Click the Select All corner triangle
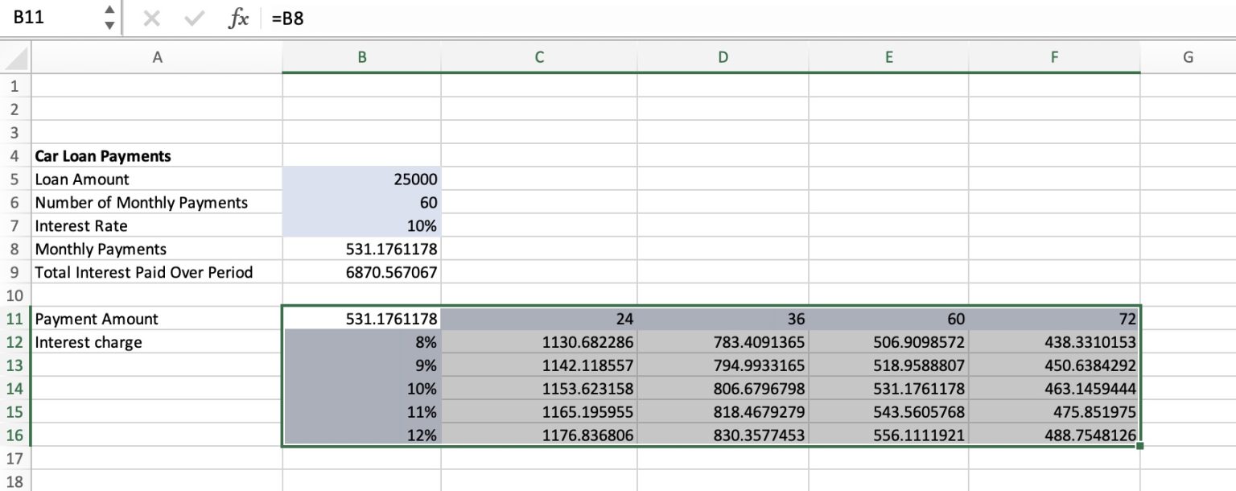Image resolution: width=1236 pixels, height=491 pixels. coord(16,58)
